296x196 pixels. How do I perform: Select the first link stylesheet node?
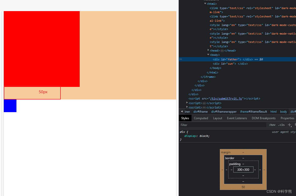tap(253, 10)
